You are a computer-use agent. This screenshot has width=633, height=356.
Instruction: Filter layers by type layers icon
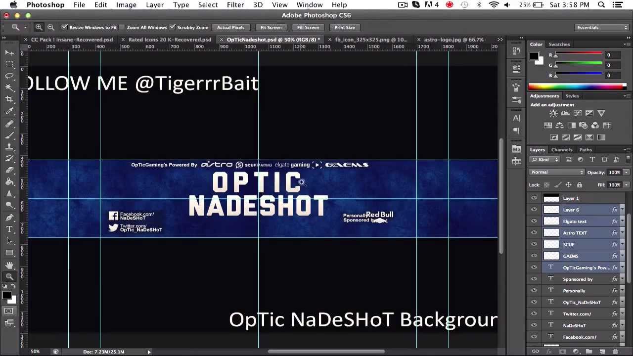tap(592, 160)
